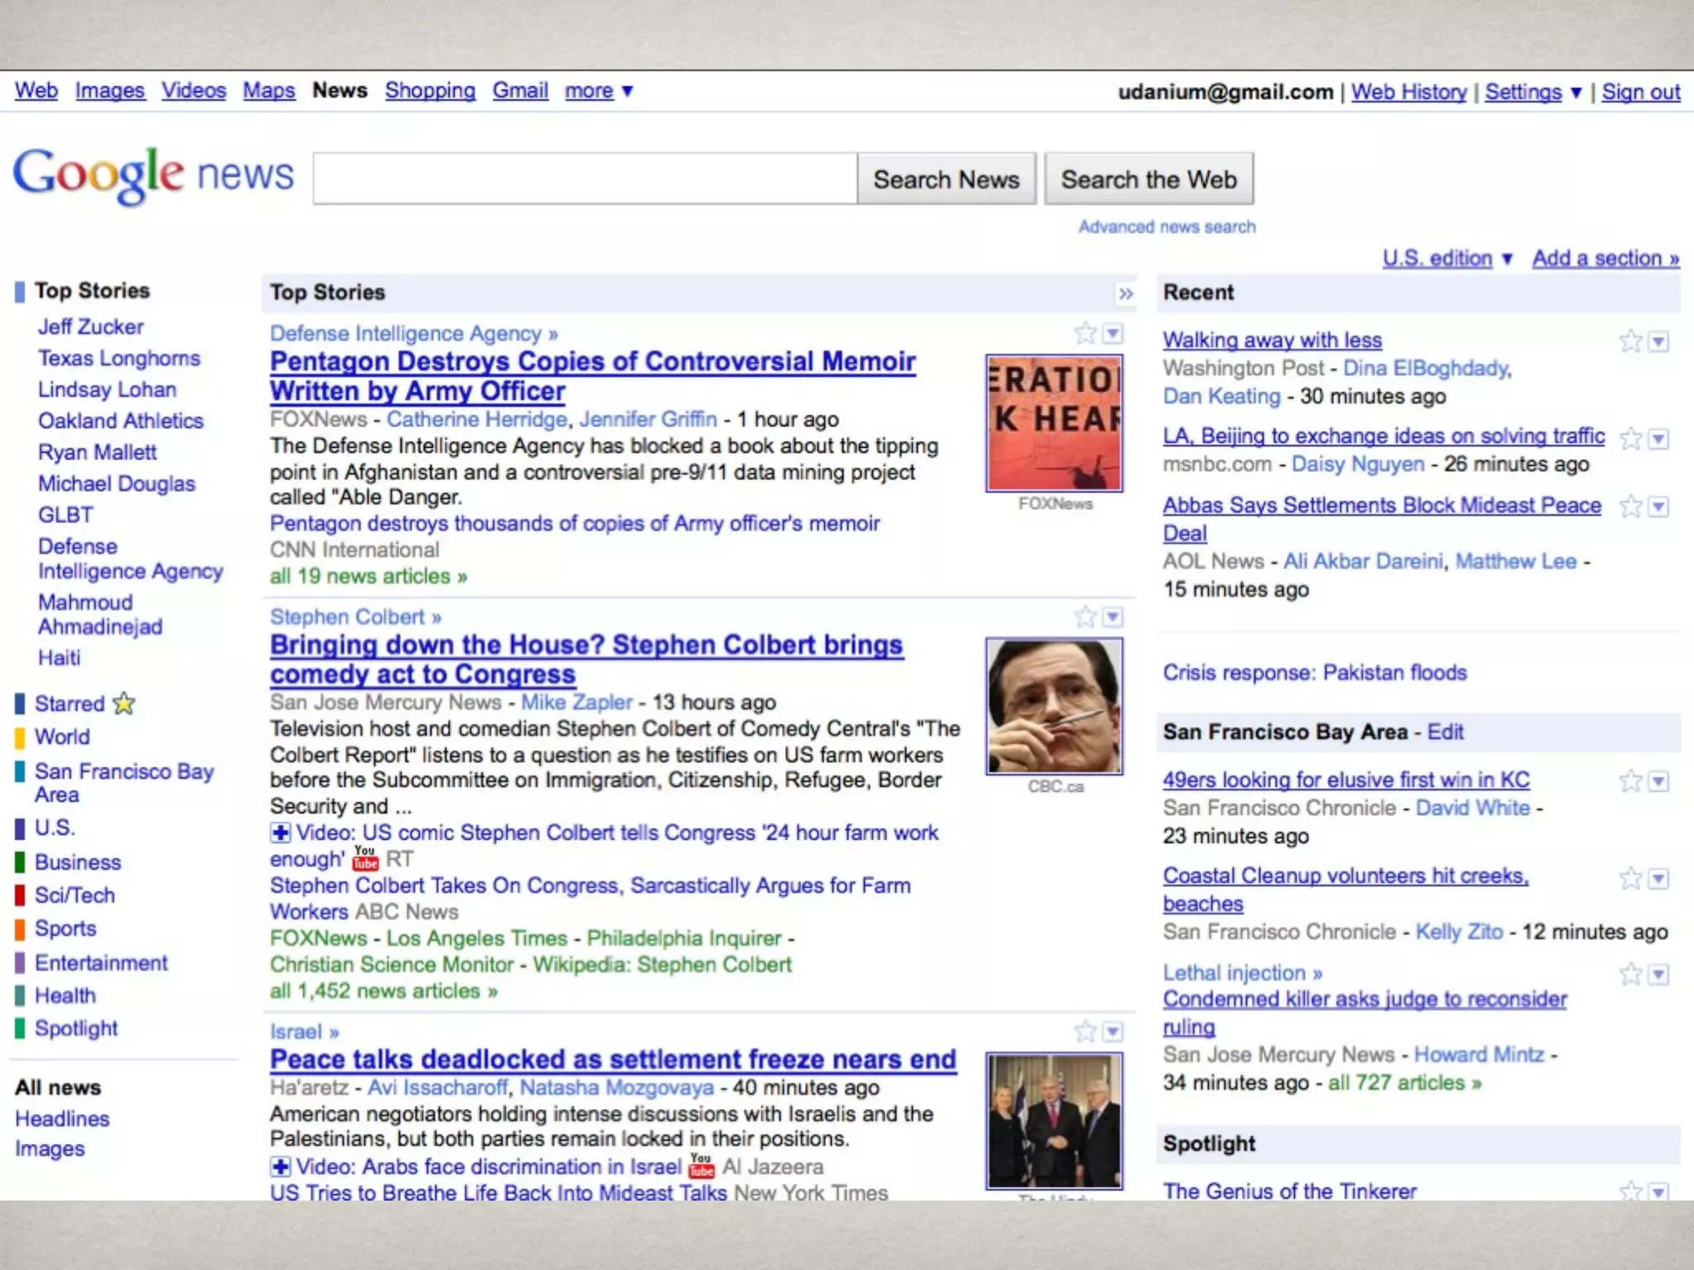
Task: Click the Top Stories double-arrow icon
Action: (1125, 294)
